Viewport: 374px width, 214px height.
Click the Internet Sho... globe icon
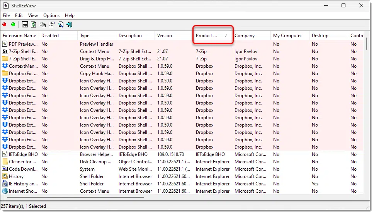coord(5,191)
